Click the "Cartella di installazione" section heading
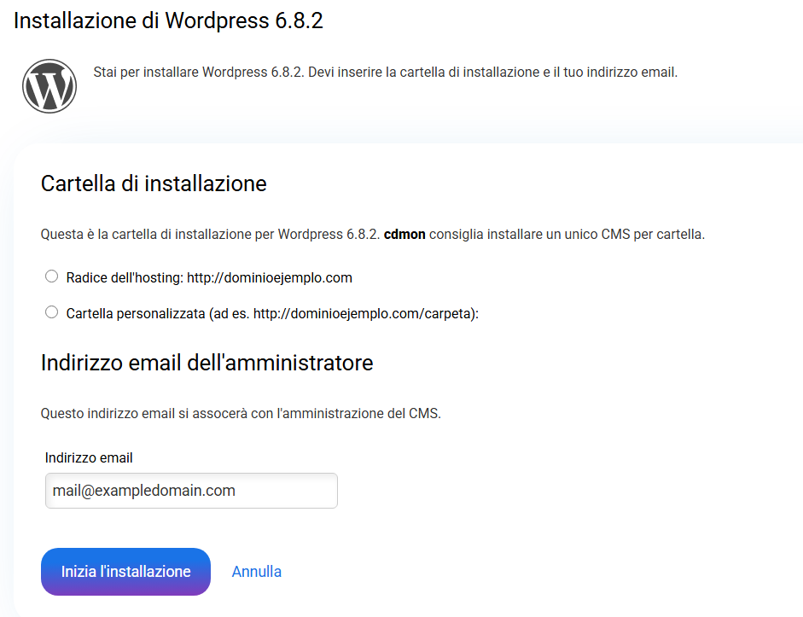Screen dimensions: 803x617 [154, 183]
